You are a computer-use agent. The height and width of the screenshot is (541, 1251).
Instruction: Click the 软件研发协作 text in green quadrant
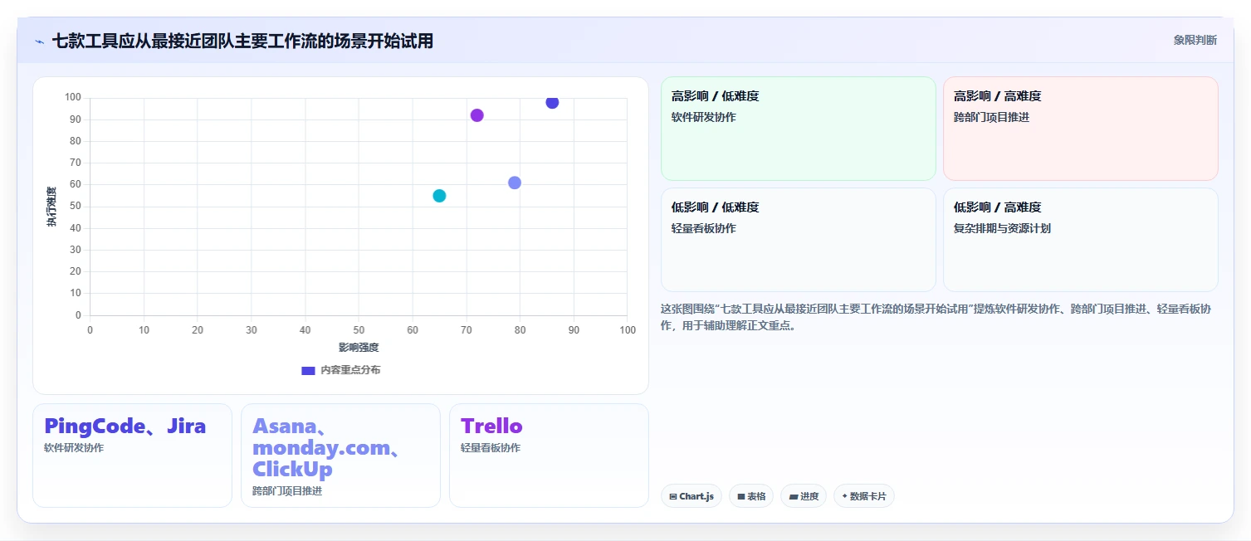[704, 117]
